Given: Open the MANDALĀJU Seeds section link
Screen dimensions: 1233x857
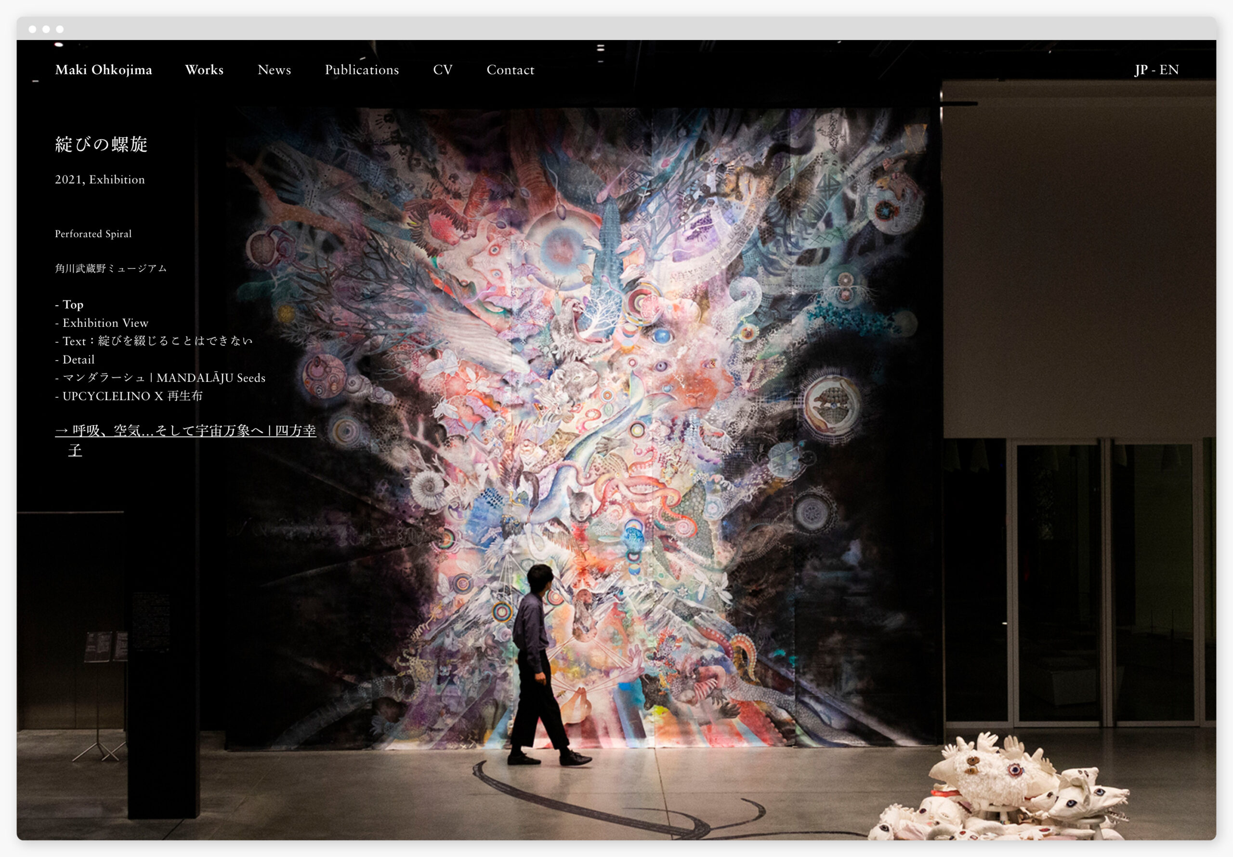Looking at the screenshot, I should [x=160, y=377].
